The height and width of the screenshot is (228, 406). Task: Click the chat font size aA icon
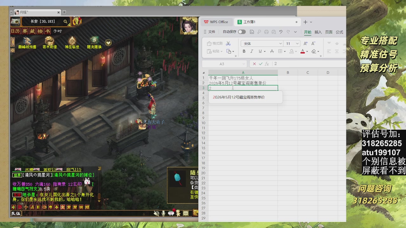click(x=32, y=207)
